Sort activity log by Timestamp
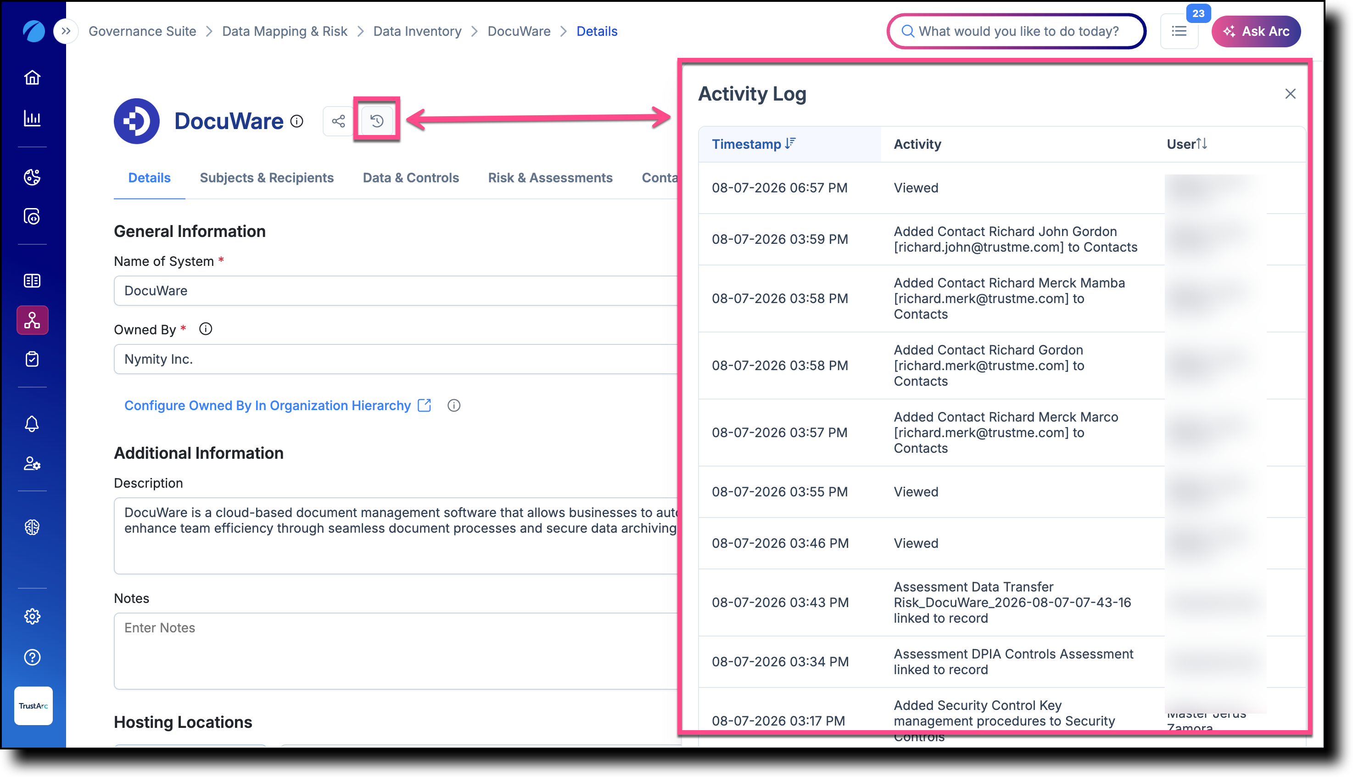 [x=753, y=144]
